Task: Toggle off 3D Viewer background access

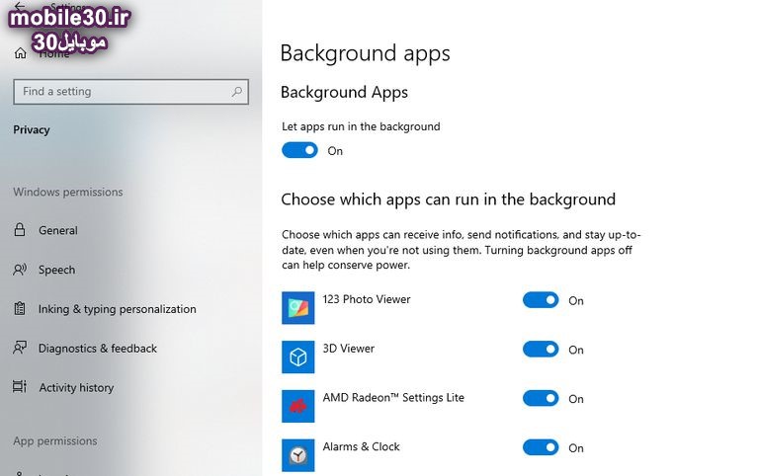Action: tap(541, 349)
